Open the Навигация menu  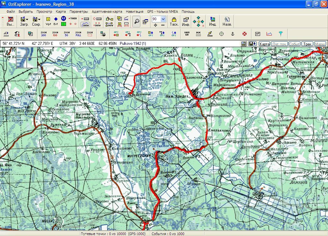(x=135, y=12)
